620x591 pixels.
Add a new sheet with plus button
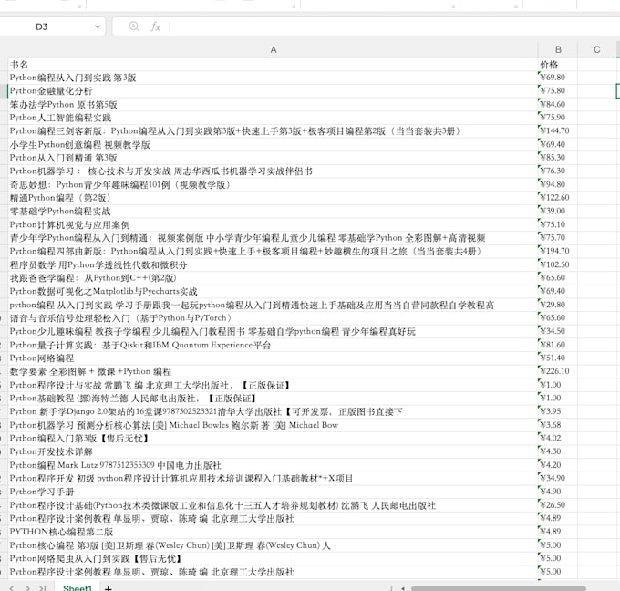pyautogui.click(x=108, y=588)
